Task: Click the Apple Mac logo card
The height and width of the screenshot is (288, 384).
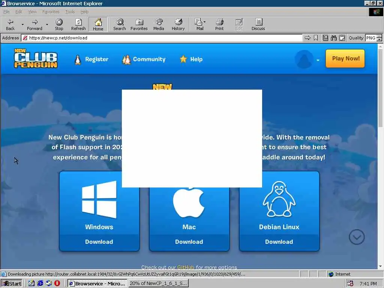Action: click(x=189, y=202)
